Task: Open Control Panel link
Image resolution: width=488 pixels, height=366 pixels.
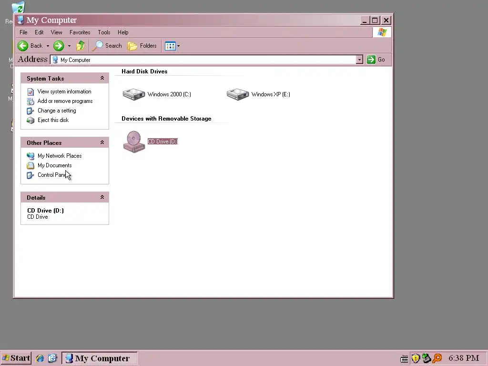Action: click(x=53, y=175)
